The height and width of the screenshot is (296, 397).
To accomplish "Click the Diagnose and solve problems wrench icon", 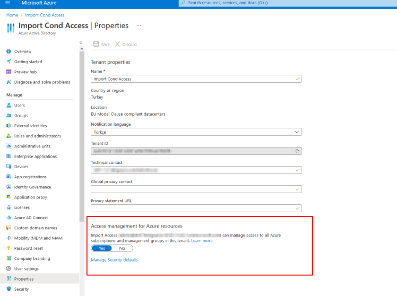I will 8,82.
